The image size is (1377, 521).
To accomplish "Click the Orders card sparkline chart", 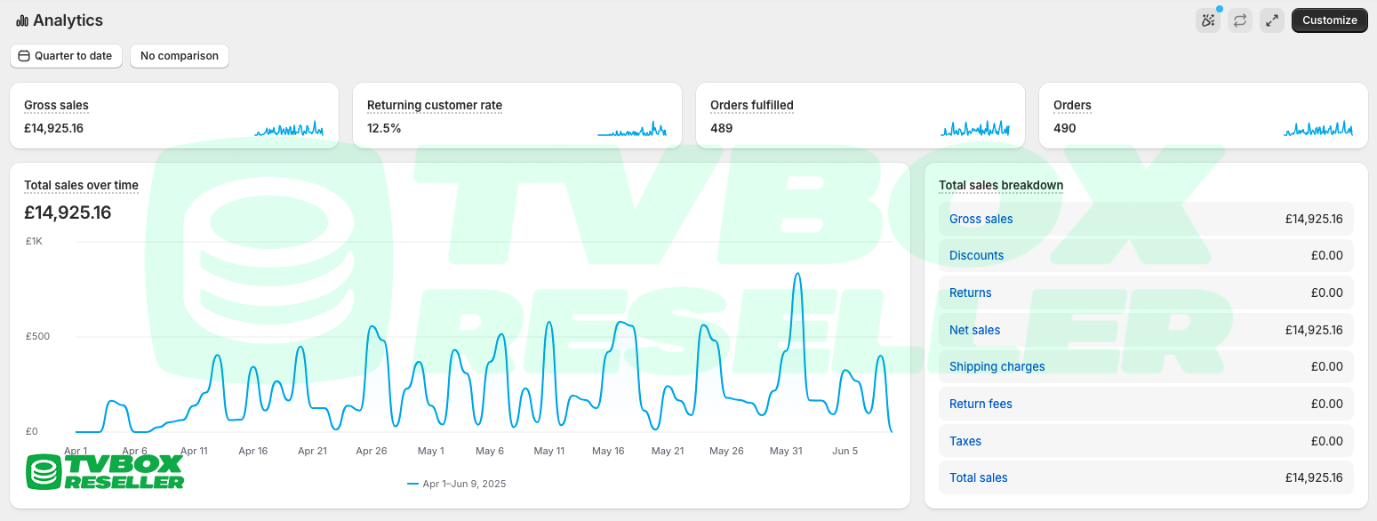I will (x=1318, y=130).
